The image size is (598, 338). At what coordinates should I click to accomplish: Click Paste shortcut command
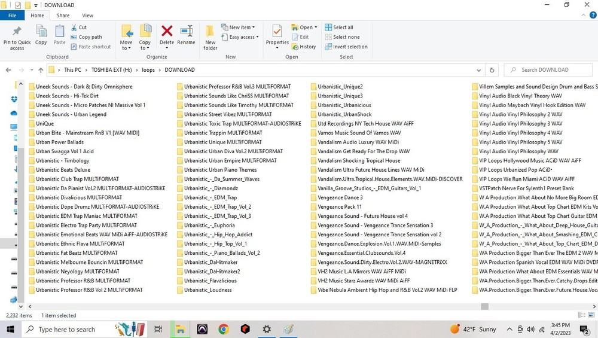pyautogui.click(x=91, y=47)
